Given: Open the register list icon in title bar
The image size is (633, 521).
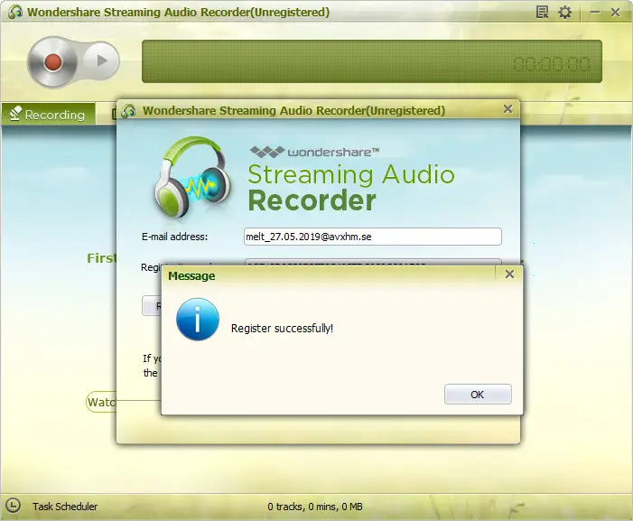Looking at the screenshot, I should tap(542, 12).
